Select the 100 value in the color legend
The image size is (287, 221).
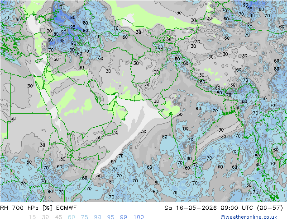click(139, 217)
